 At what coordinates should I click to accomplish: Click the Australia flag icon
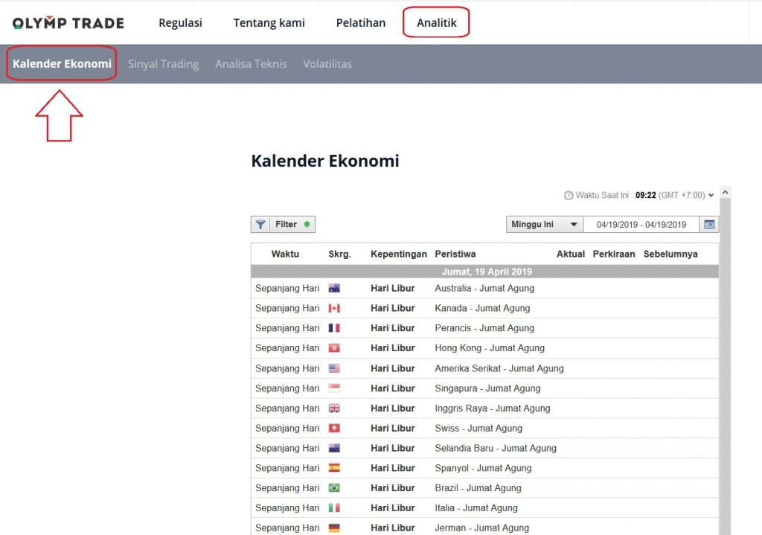click(334, 288)
